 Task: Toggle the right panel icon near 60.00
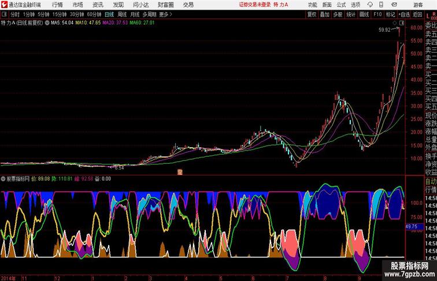(401, 23)
